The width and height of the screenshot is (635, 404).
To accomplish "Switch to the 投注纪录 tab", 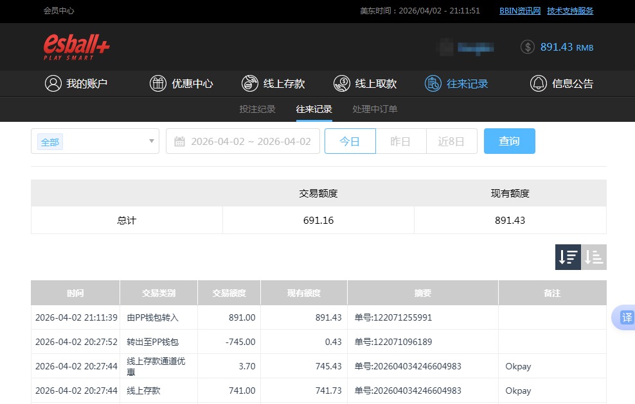I will tap(257, 109).
